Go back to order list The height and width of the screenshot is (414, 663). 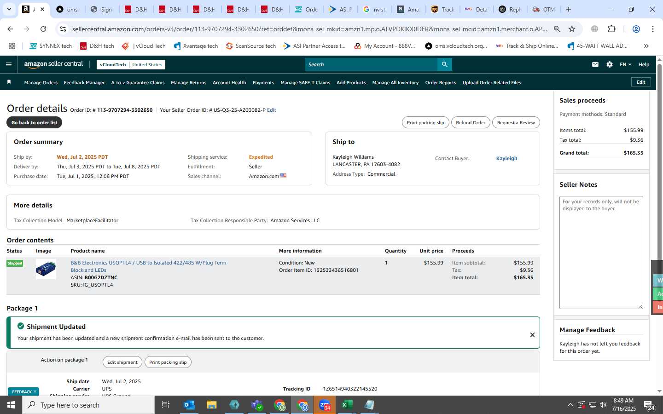(35, 122)
